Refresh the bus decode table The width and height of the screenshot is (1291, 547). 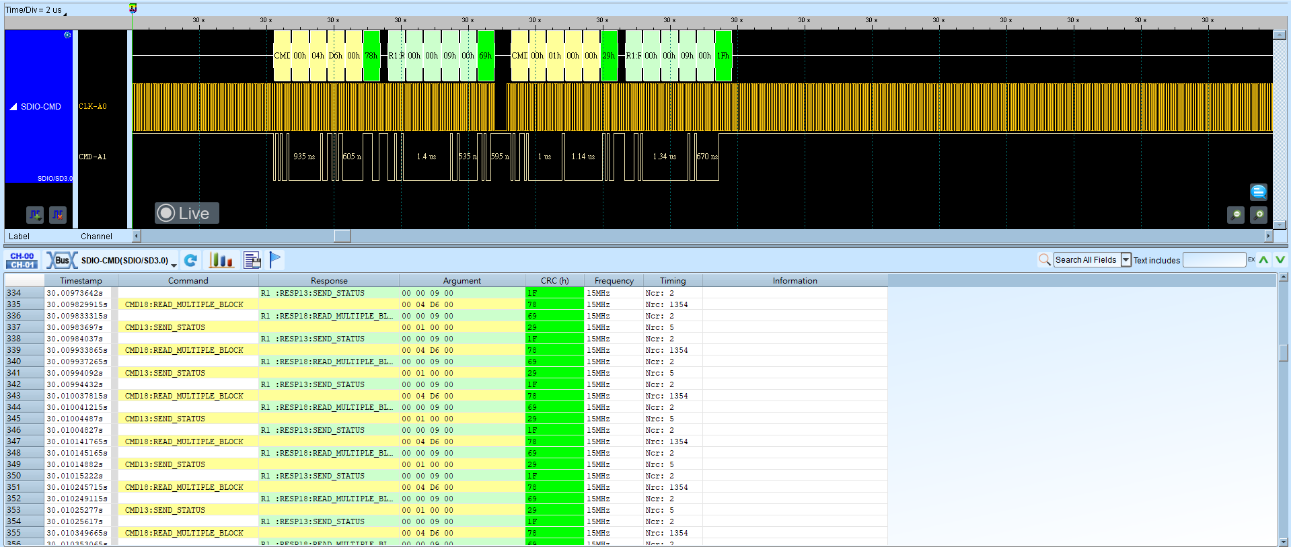190,260
